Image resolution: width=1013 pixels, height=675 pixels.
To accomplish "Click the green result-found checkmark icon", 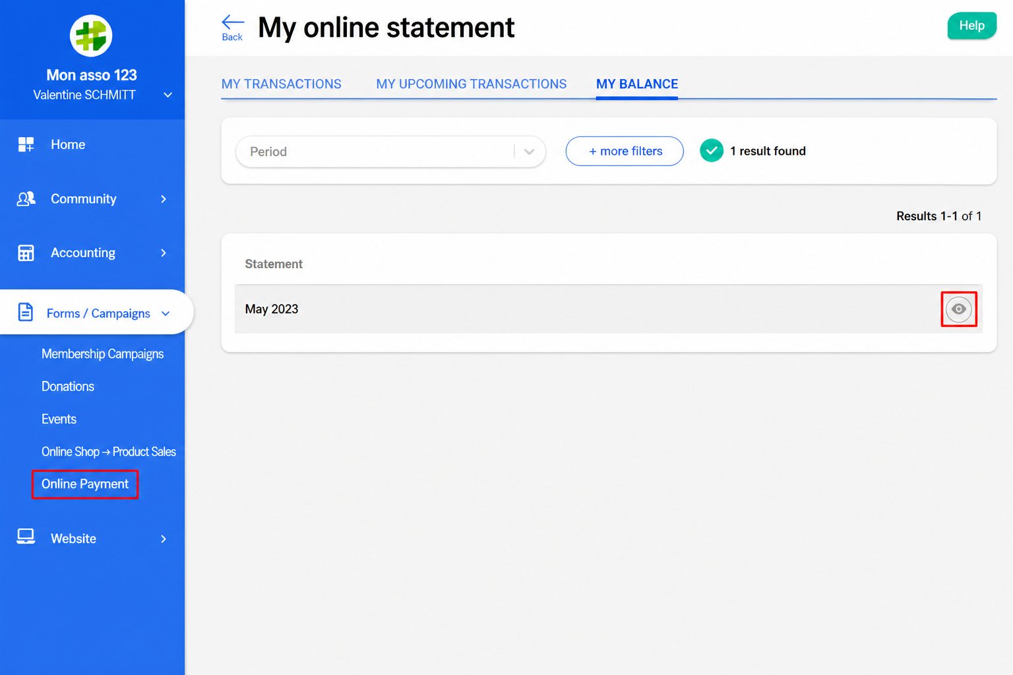I will [x=712, y=151].
